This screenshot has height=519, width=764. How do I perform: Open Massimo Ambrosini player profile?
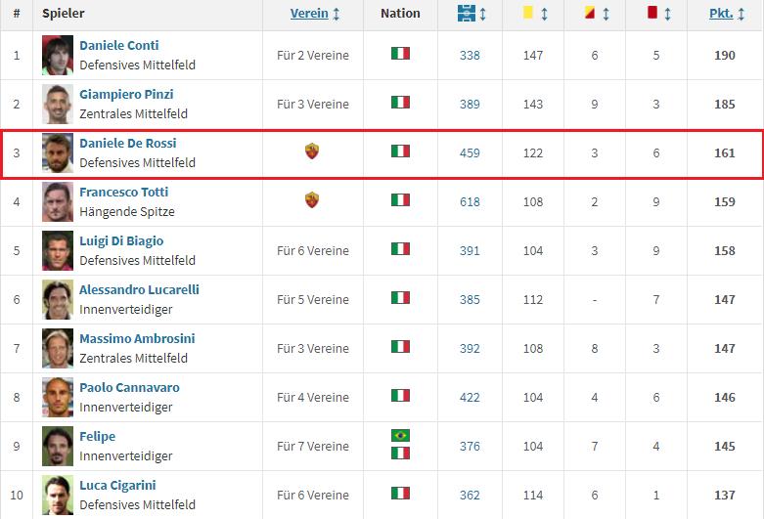[137, 339]
